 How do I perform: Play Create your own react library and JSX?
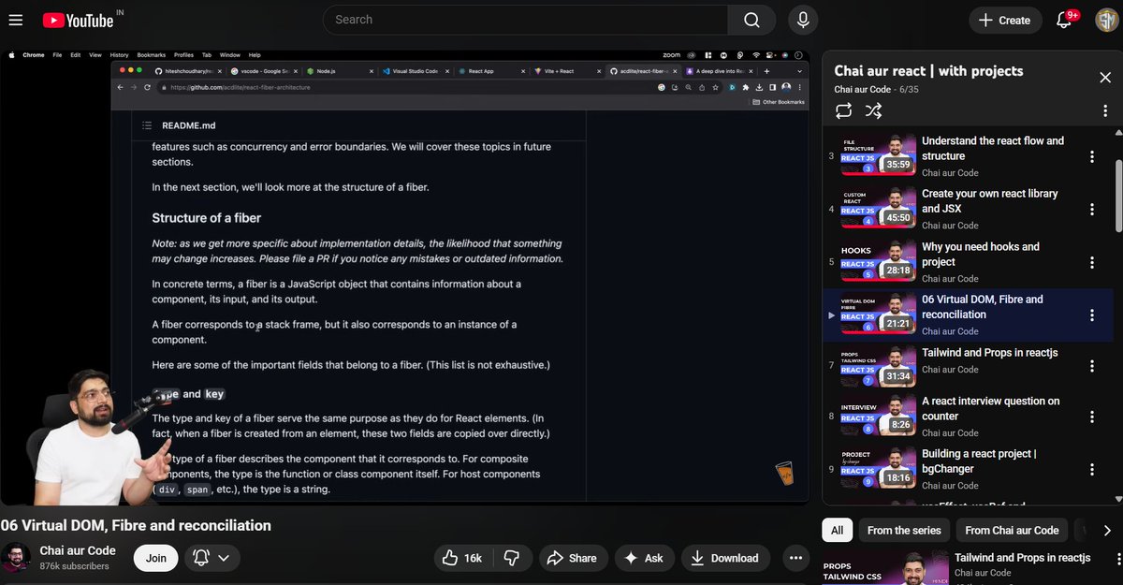click(x=989, y=200)
